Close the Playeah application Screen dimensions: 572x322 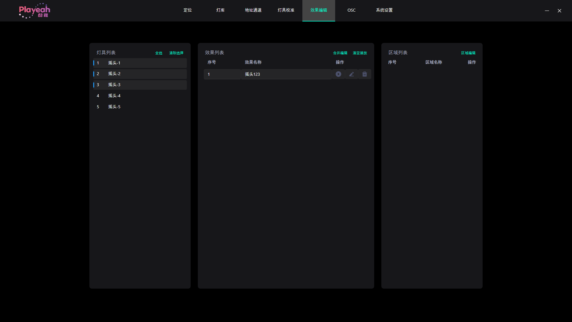tap(559, 11)
